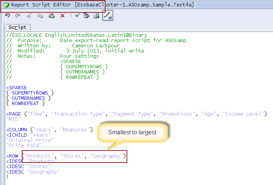273x185 pixels.
Task: Click the final exclamation mark line
Action: click(x=7, y=177)
